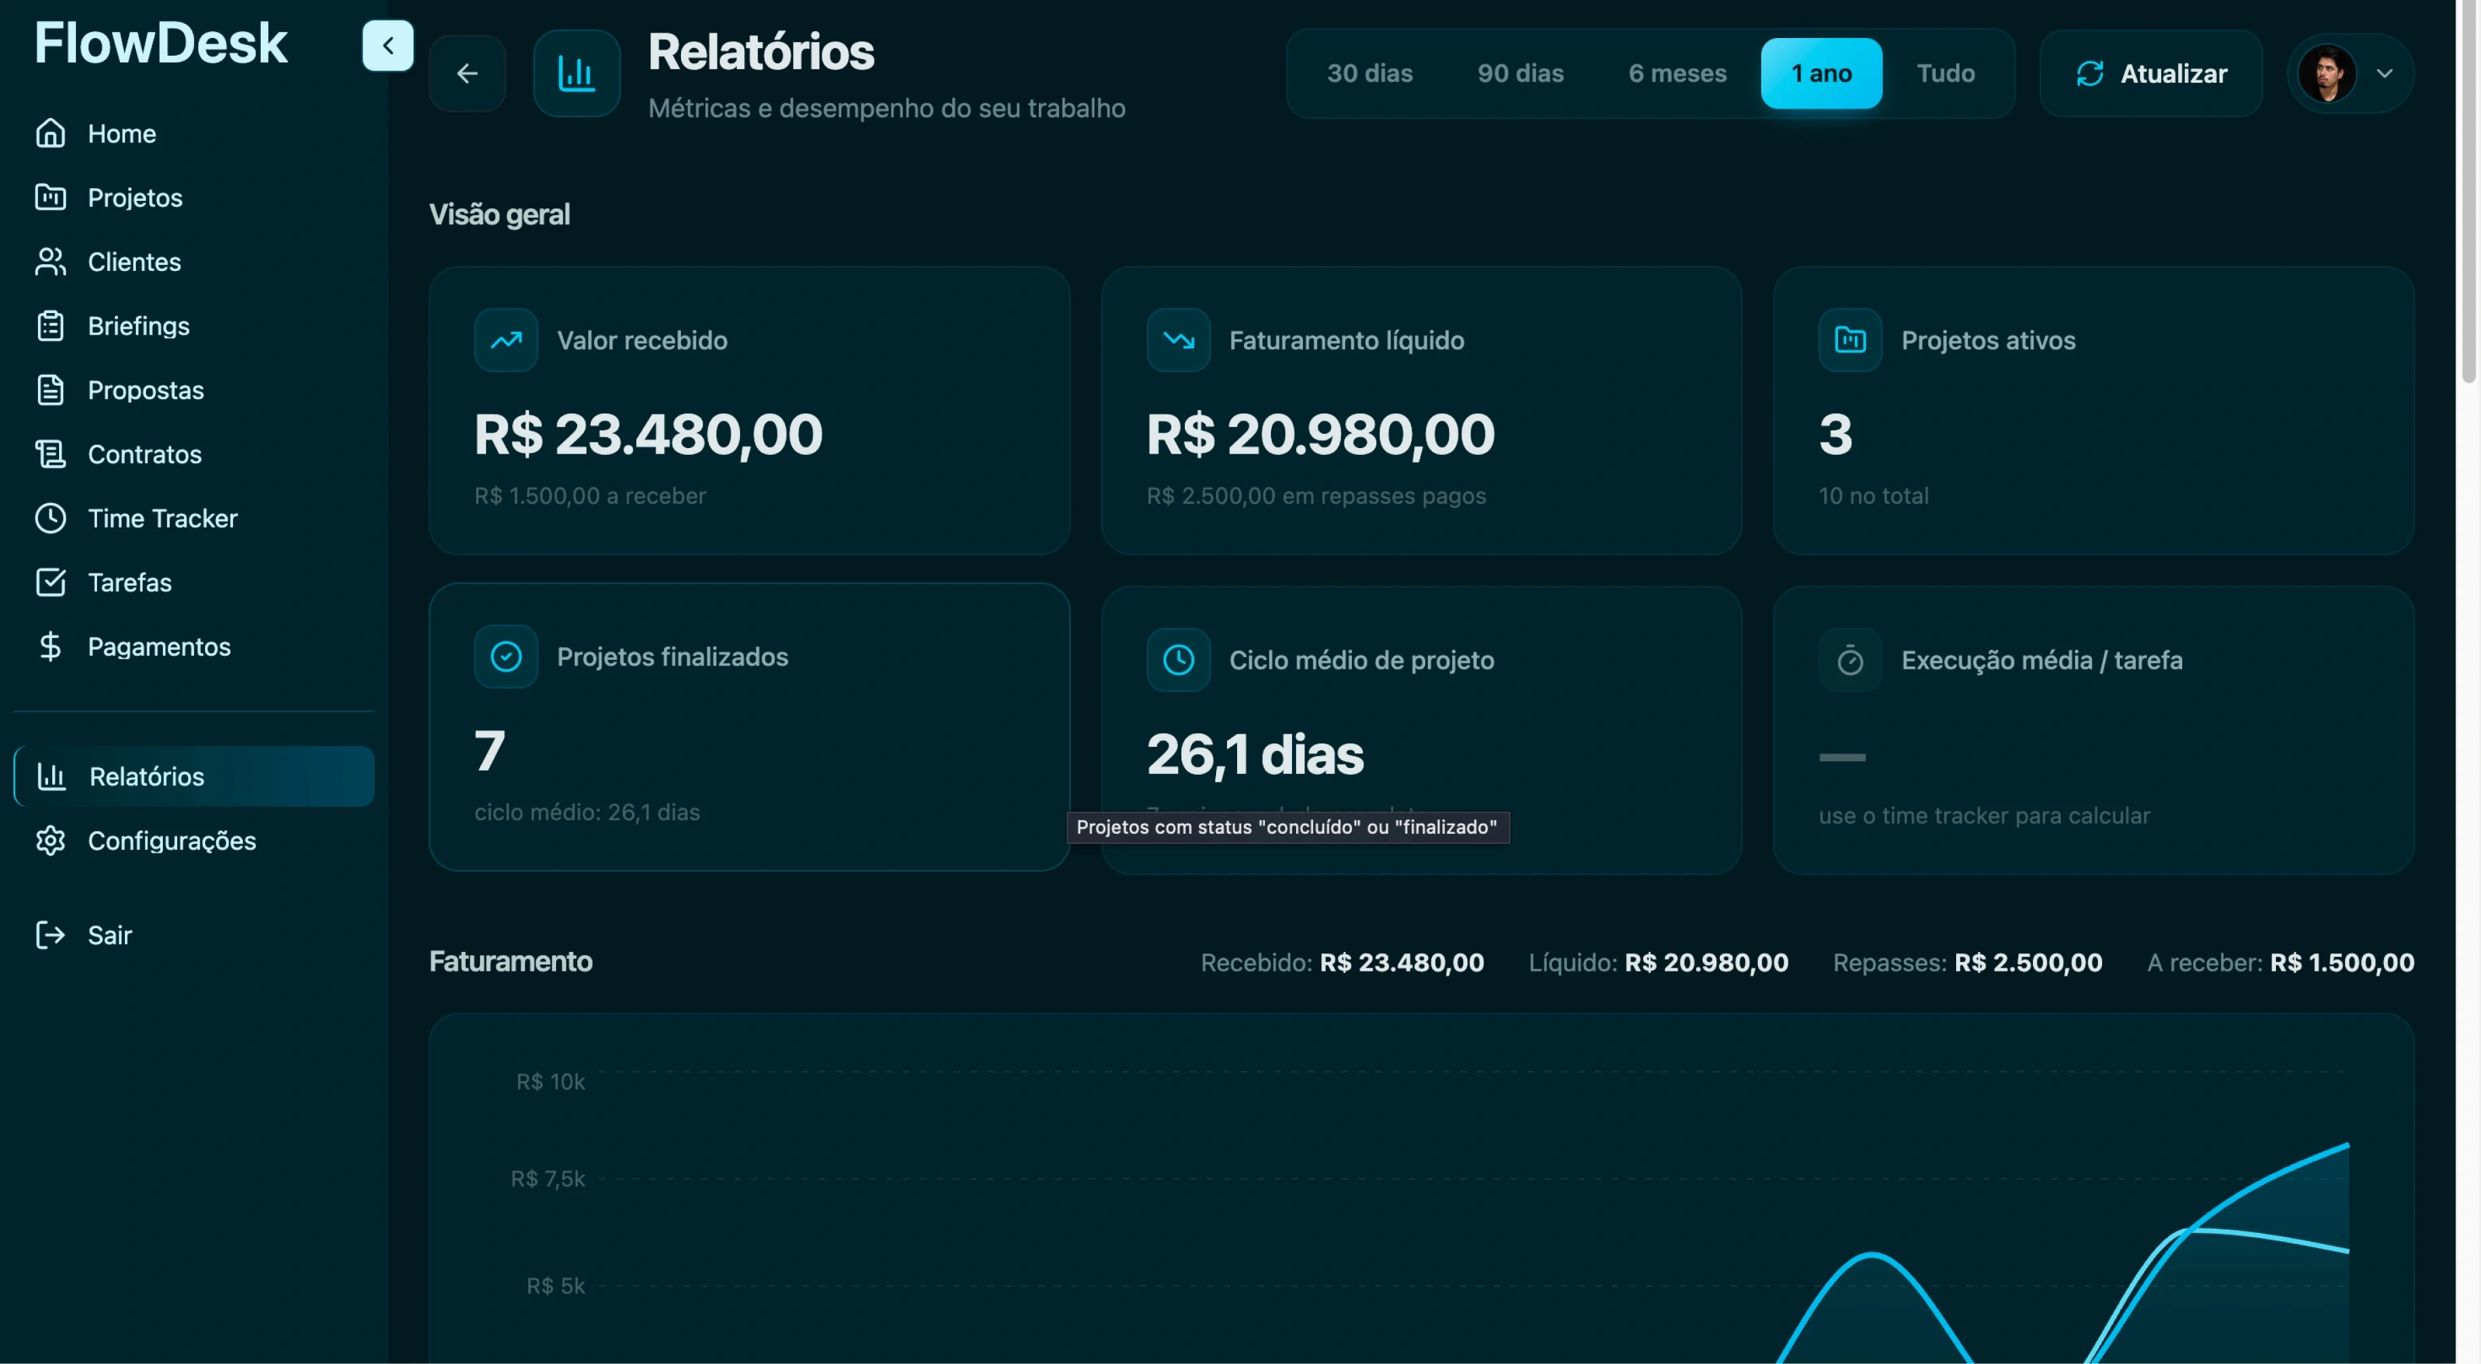Click the Execução média stopwatch icon
2481x1364 pixels.
pos(1850,660)
